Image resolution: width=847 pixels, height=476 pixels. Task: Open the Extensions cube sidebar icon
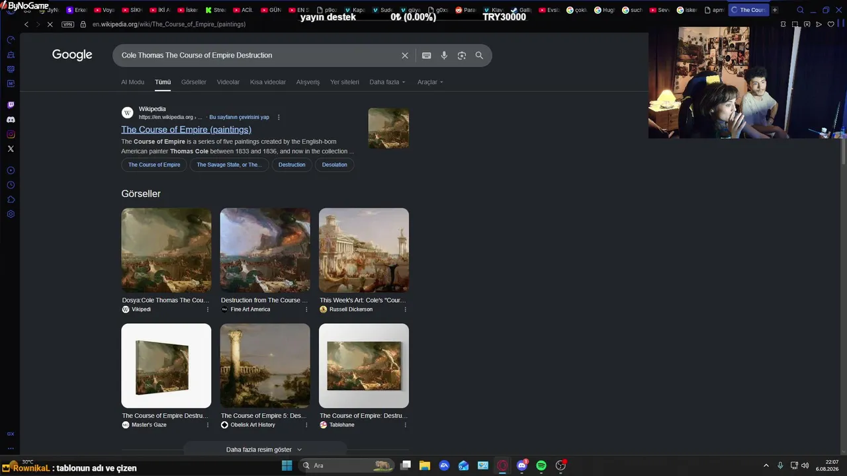point(11,200)
